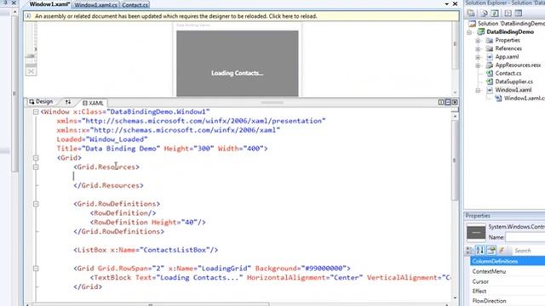This screenshot has width=545, height=306.
Task: Expand the References folder node
Action: (478, 49)
